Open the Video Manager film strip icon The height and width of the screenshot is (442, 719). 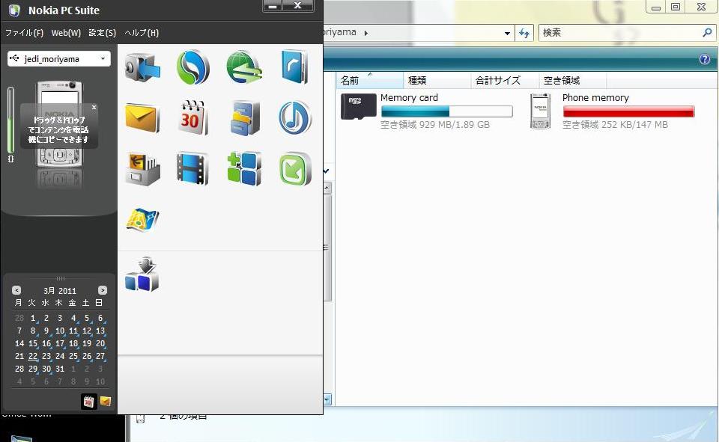tap(192, 168)
